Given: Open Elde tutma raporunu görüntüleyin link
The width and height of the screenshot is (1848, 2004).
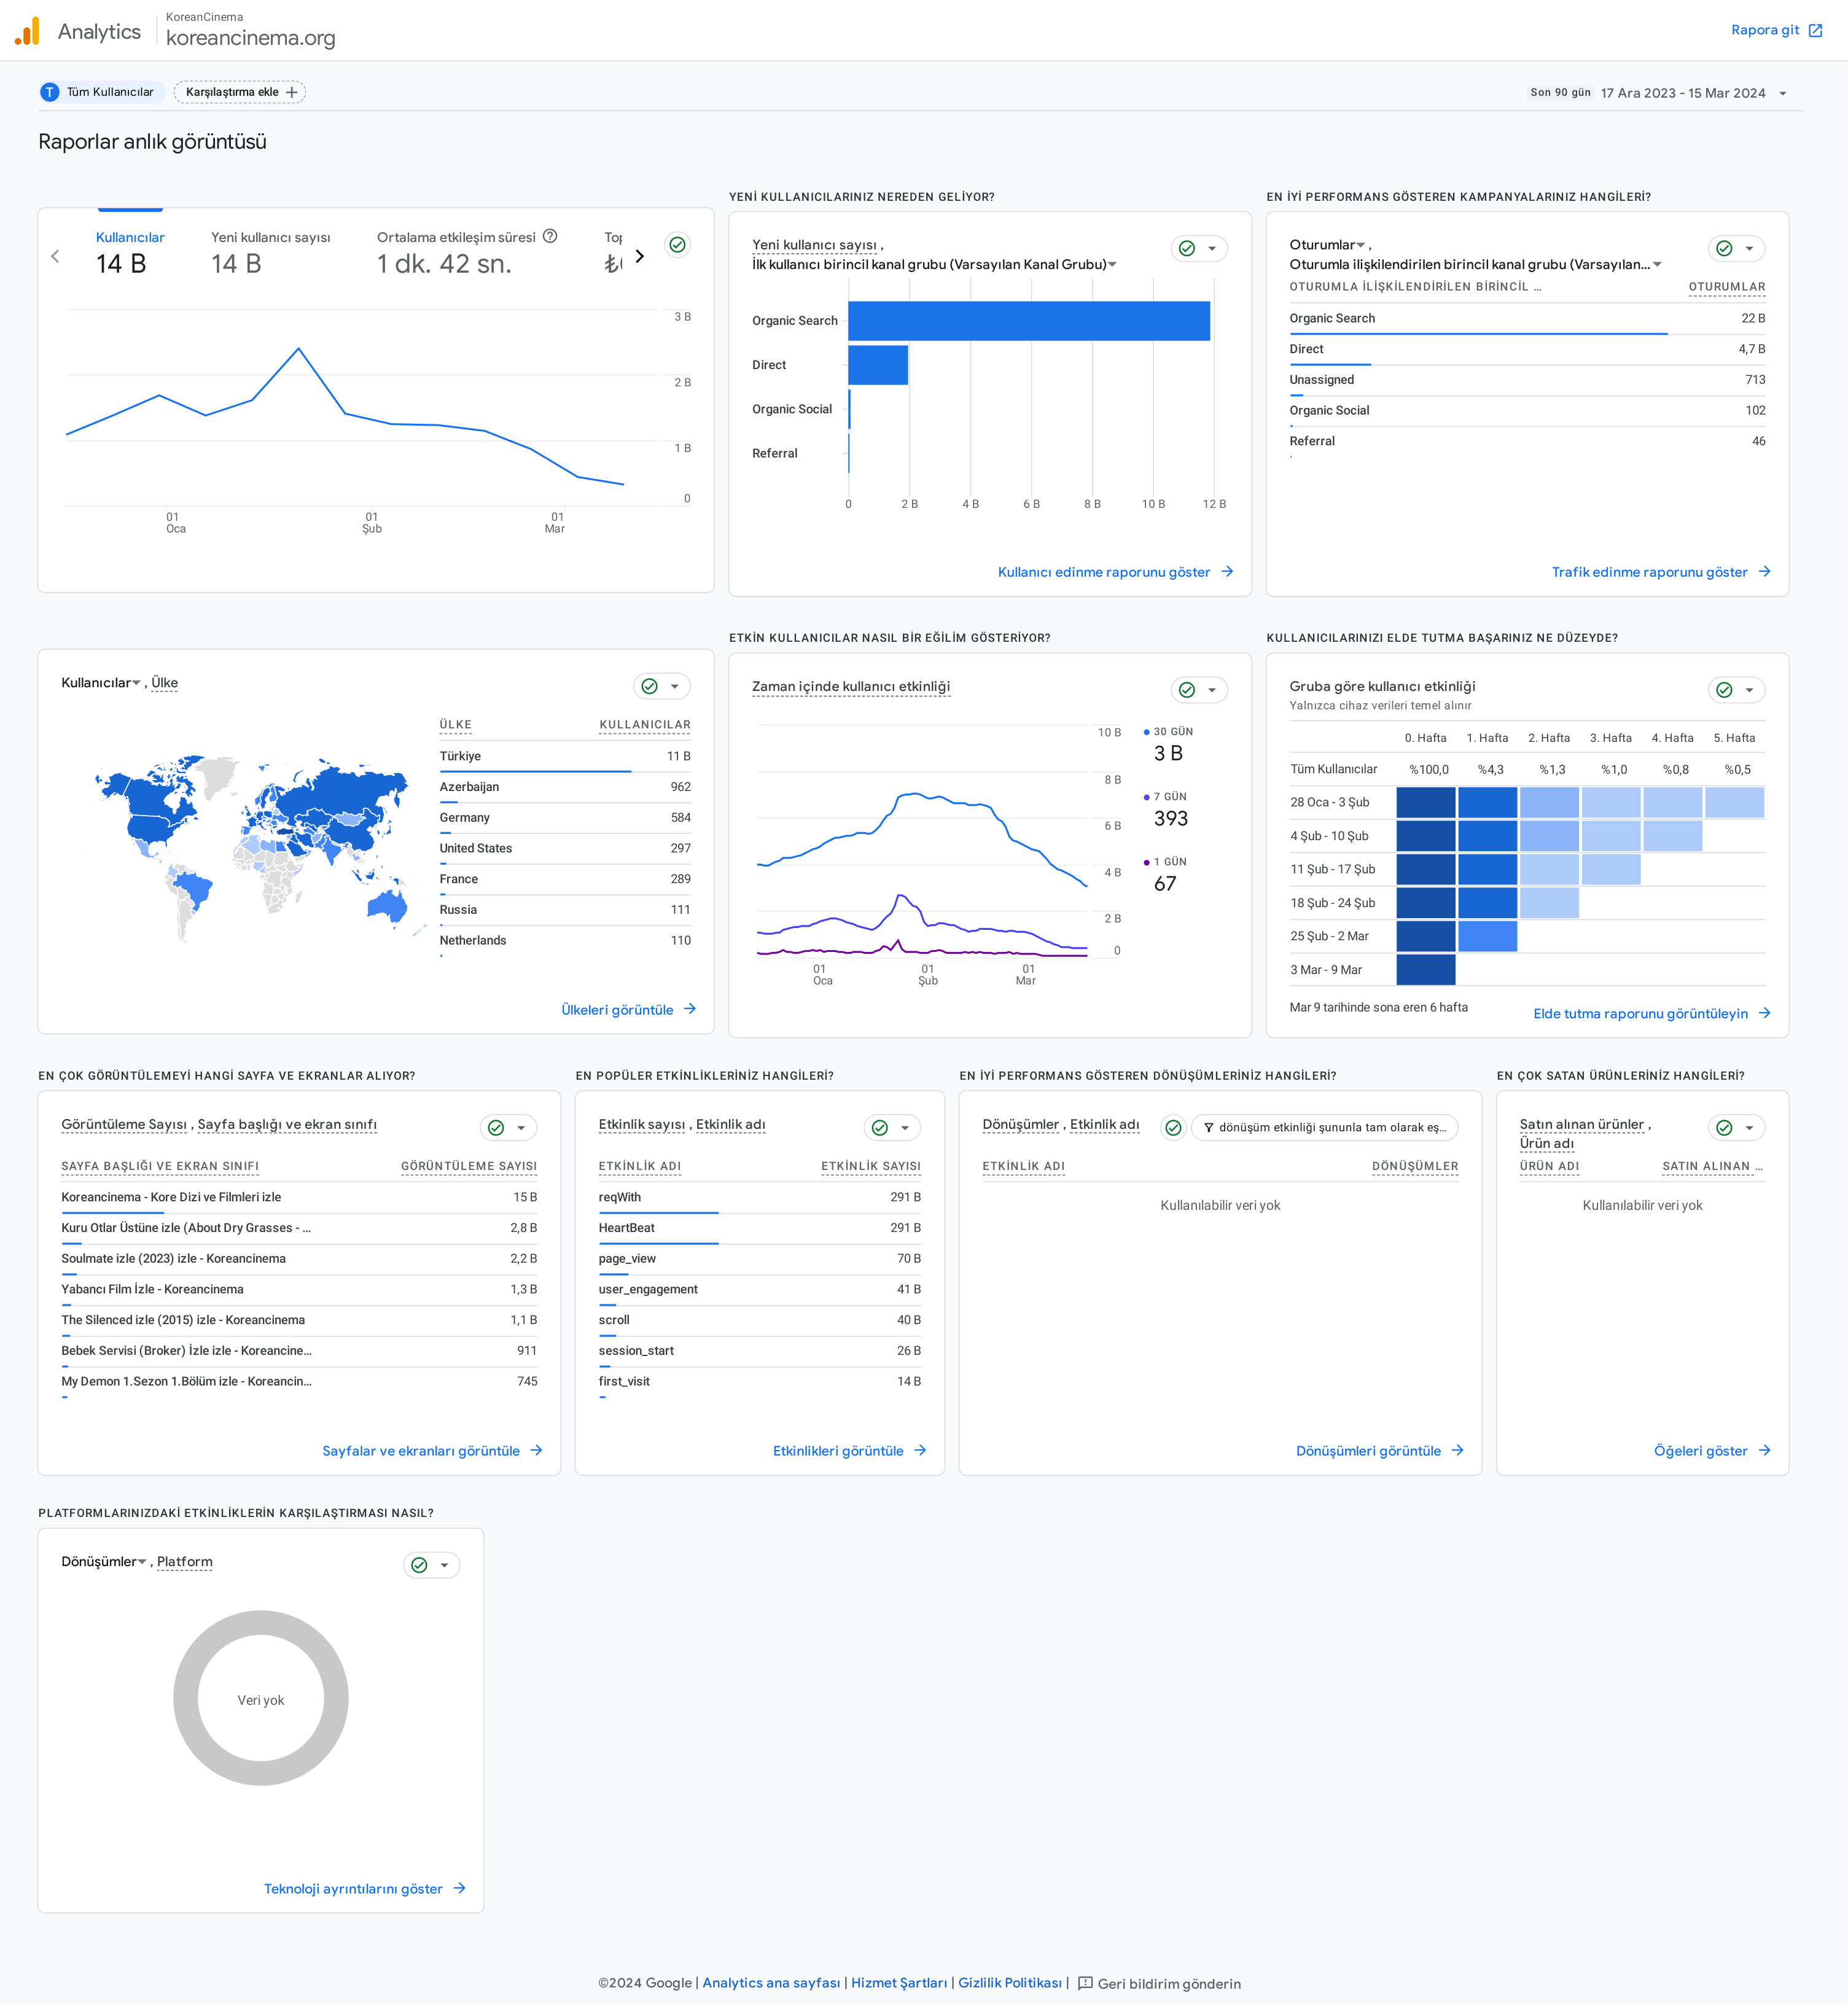Looking at the screenshot, I should [x=1652, y=1013].
